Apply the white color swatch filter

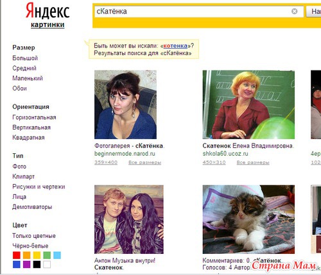[47, 264]
